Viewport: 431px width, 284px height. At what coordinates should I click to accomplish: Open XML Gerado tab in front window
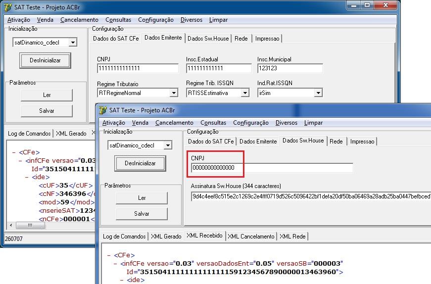coord(166,236)
